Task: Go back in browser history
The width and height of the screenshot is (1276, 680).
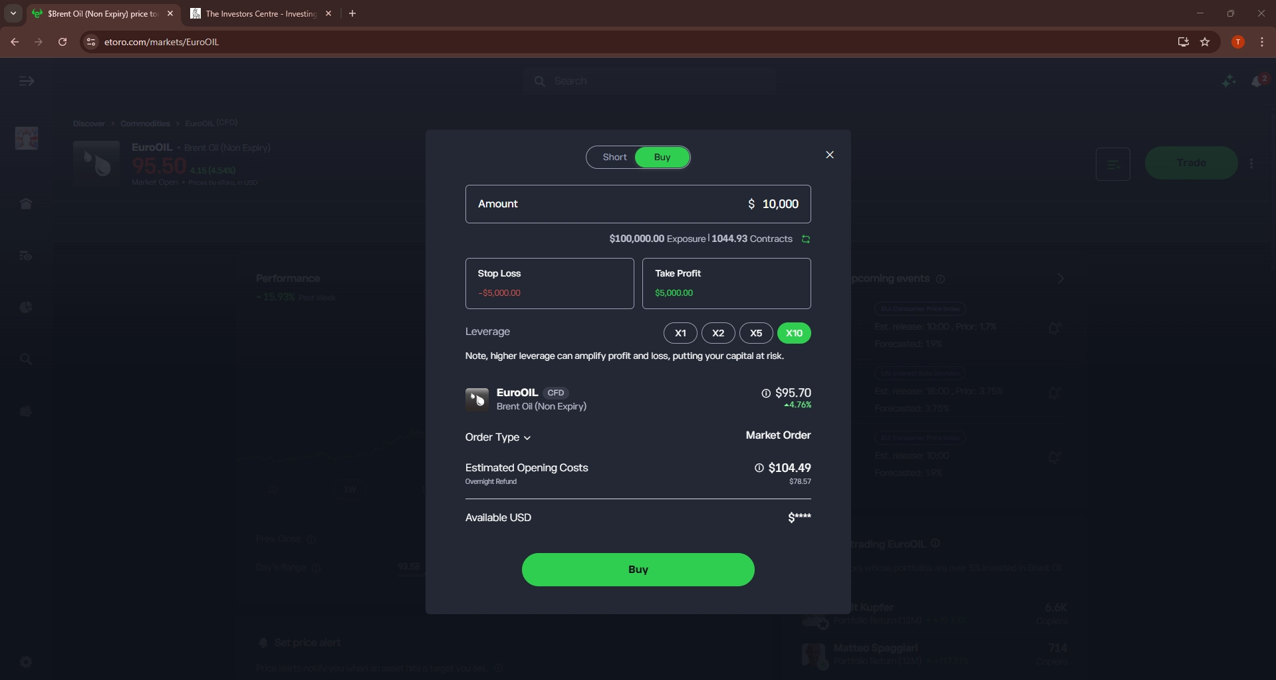Action: (15, 42)
